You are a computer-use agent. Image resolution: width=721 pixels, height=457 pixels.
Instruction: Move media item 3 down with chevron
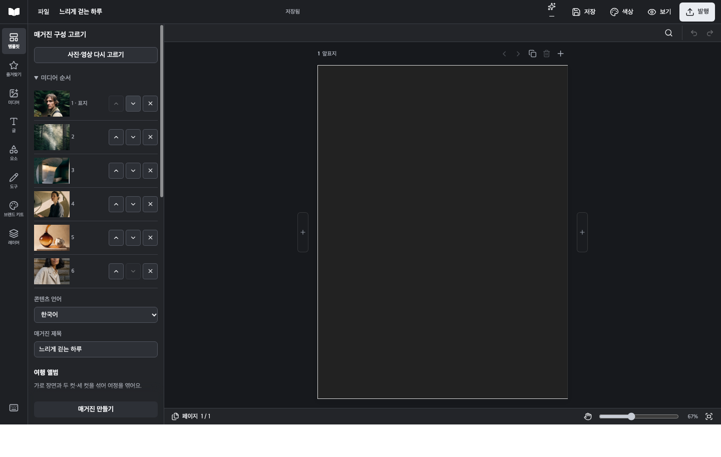click(133, 171)
